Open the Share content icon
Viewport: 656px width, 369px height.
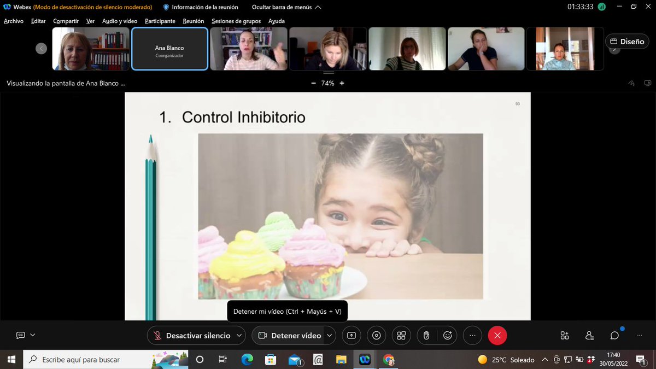pos(352,335)
